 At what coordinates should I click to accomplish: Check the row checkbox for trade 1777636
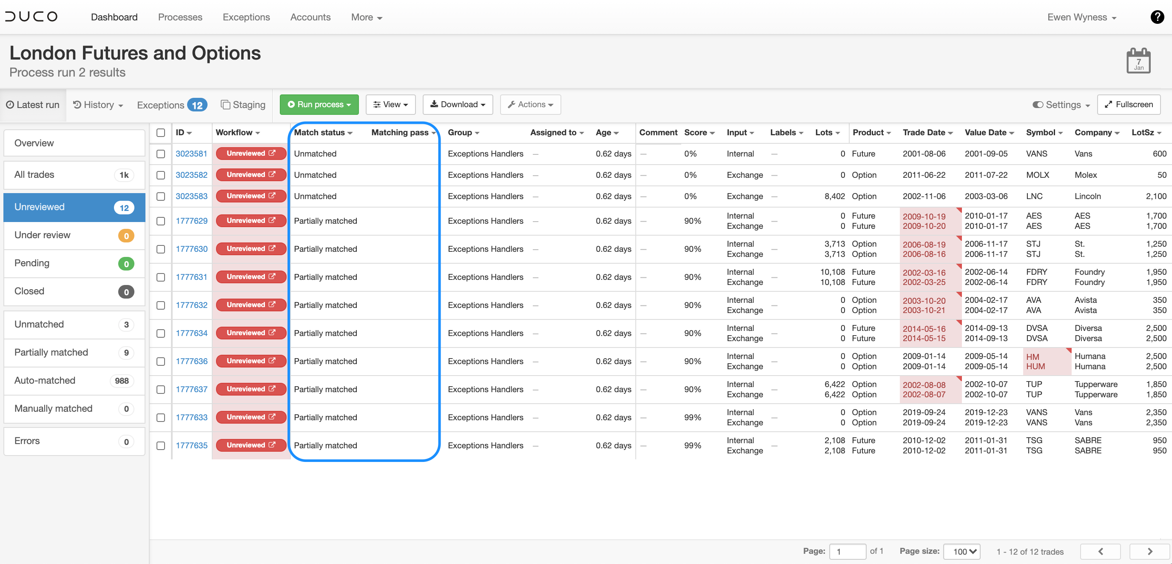coord(161,362)
